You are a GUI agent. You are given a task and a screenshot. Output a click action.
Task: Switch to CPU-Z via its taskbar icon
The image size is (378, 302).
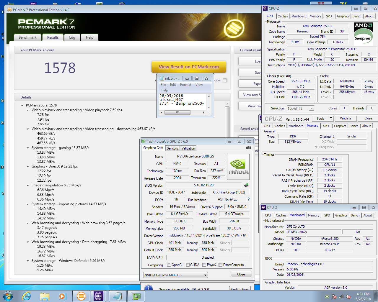(x=98, y=296)
